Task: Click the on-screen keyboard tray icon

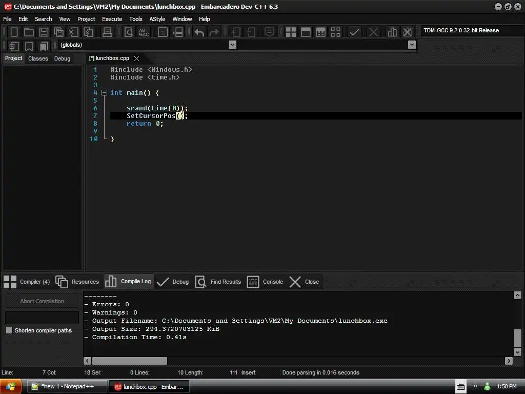Action: click(461, 387)
